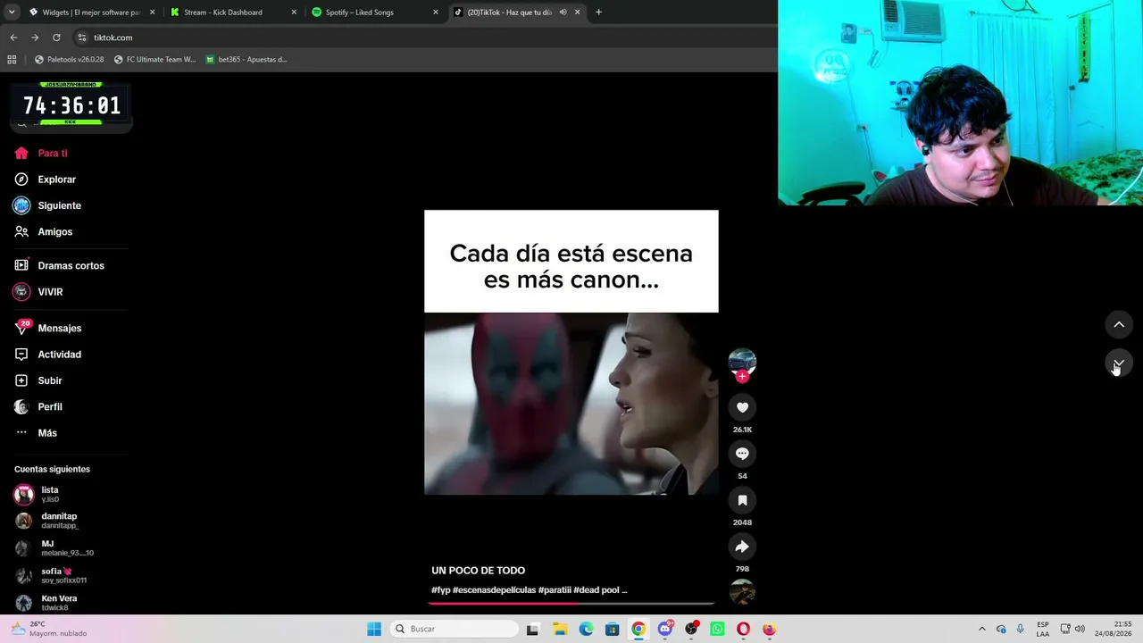The width and height of the screenshot is (1143, 643).
Task: Pause the Deadpool video player
Action: tap(571, 352)
